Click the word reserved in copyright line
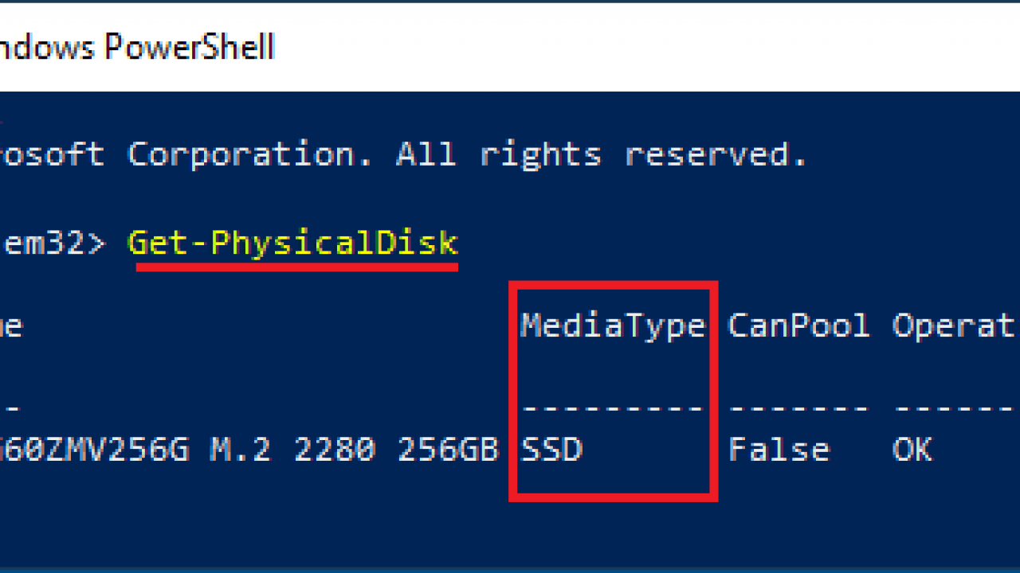 [716, 154]
